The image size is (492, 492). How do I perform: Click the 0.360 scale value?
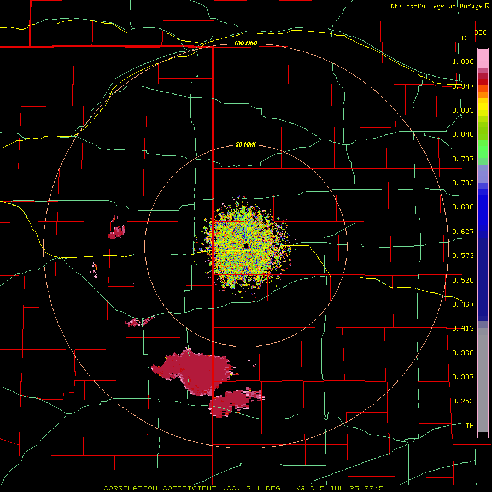(x=463, y=353)
